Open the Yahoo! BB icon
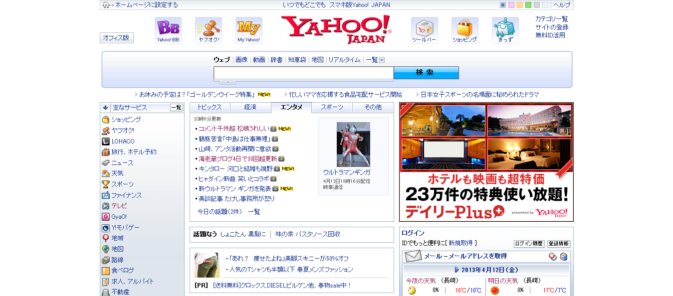This screenshot has height=296, width=673. [x=168, y=30]
